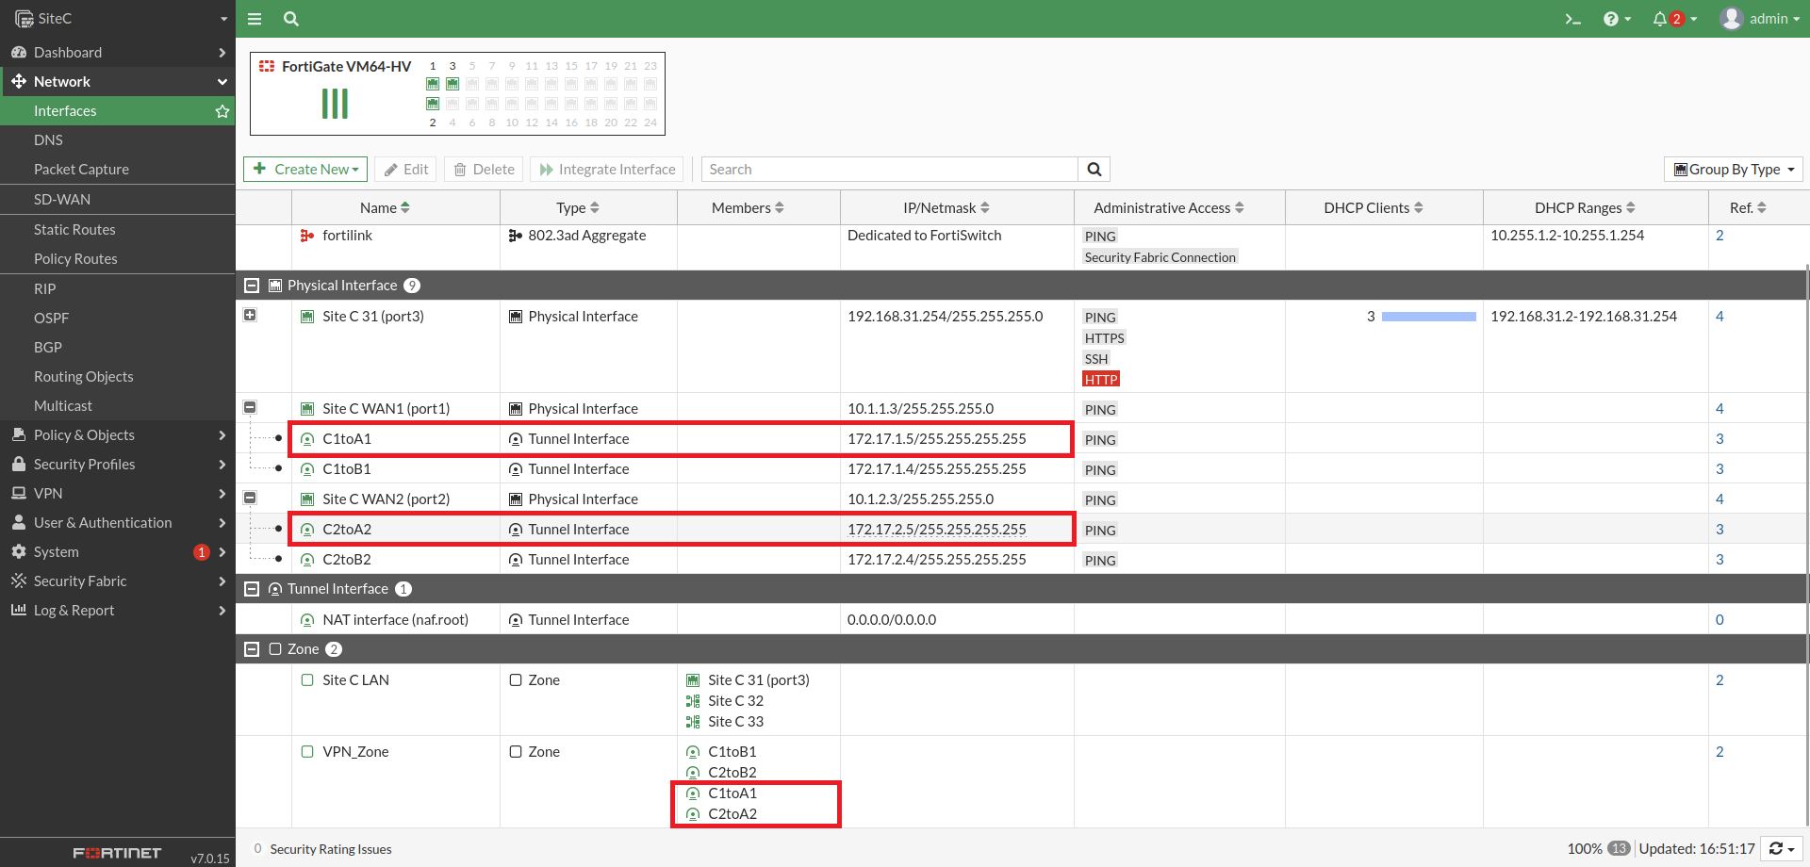Viewport: 1810px width, 867px height.
Task: Click port 3 icon in faceplate
Action: (x=452, y=84)
